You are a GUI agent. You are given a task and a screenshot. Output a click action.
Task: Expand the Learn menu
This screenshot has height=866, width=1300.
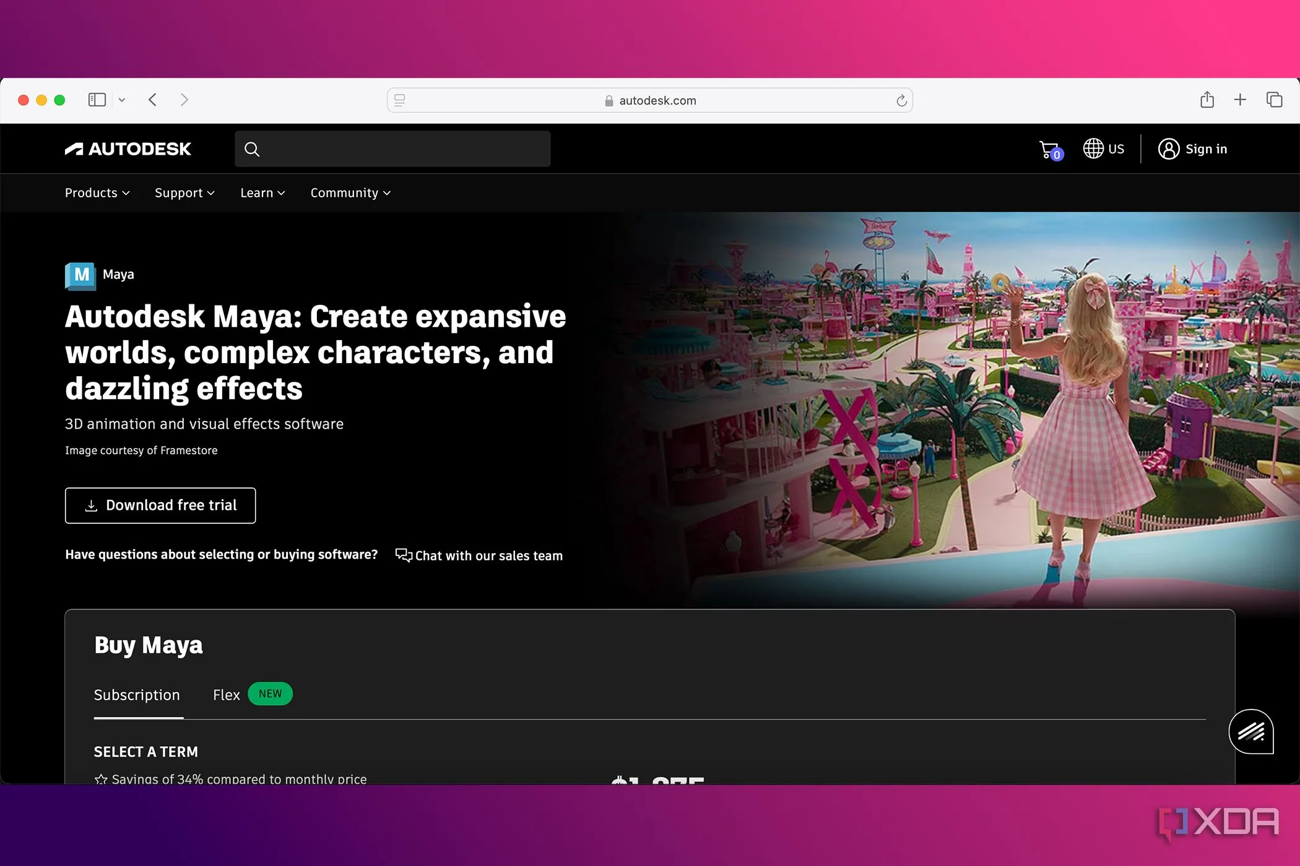[262, 193]
